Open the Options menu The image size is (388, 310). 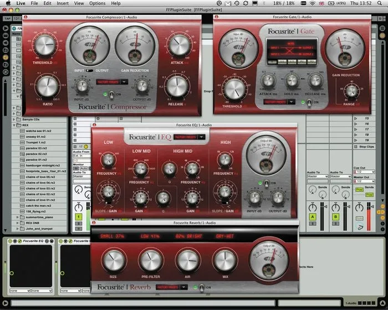[x=97, y=3]
